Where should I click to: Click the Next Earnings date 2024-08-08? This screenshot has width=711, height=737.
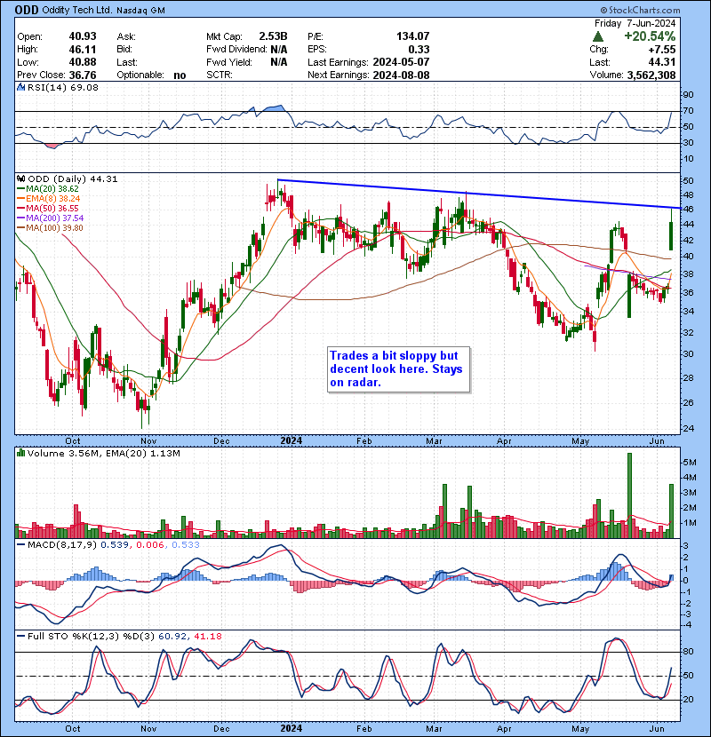click(401, 75)
